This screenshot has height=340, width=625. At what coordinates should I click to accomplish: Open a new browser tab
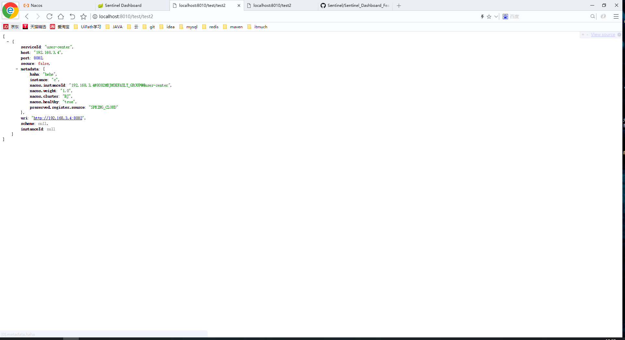(399, 6)
